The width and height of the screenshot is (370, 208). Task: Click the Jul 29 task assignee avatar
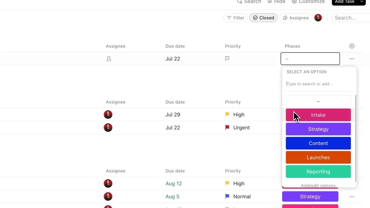(x=108, y=114)
